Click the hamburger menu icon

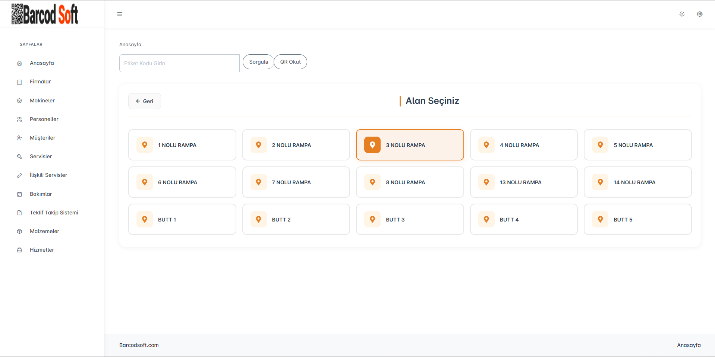point(120,14)
